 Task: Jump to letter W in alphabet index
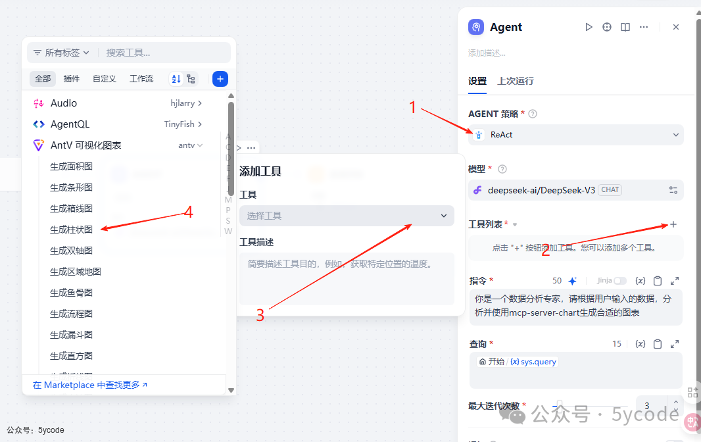click(228, 232)
